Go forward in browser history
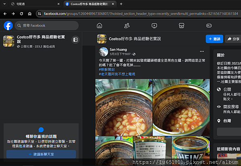241x166 pixels. [x=13, y=14]
